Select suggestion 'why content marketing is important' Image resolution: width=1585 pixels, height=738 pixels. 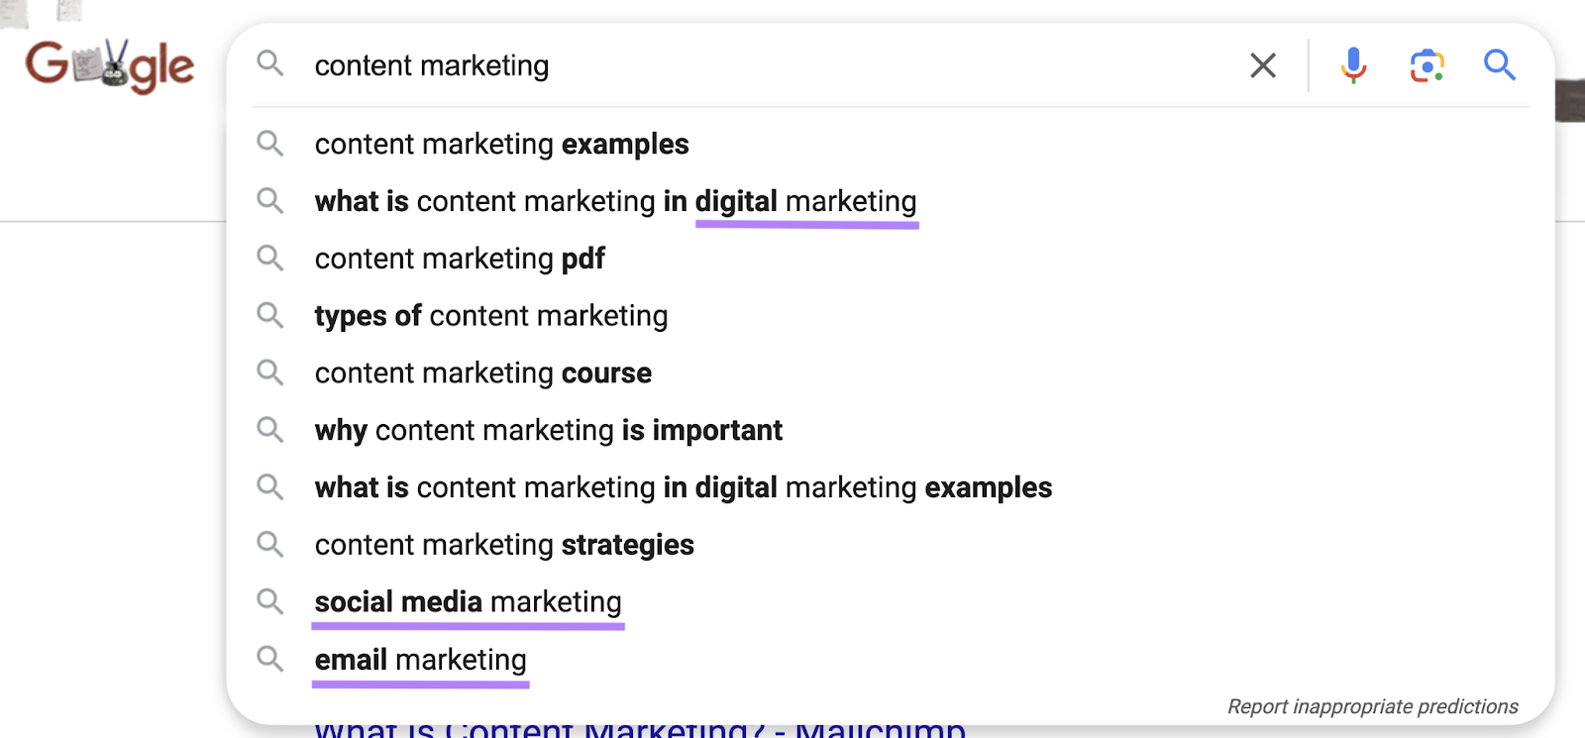coord(548,430)
